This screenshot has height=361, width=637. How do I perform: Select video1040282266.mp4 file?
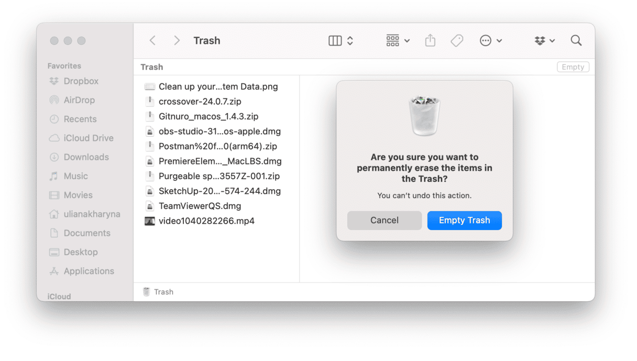(206, 221)
